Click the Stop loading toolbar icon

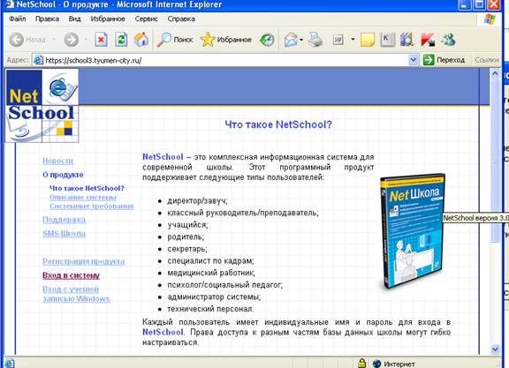[102, 40]
